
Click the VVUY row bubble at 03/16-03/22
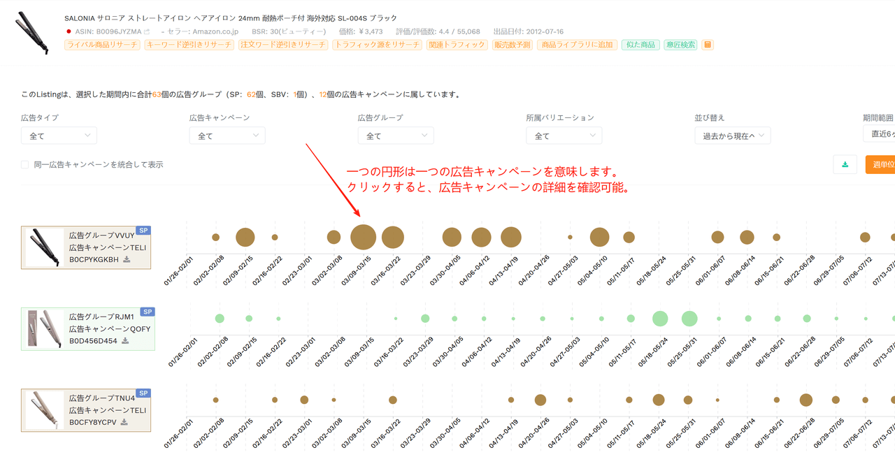point(392,237)
